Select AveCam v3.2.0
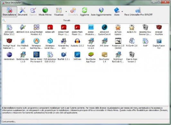Screen dimensions: 171x125 [91, 44]
